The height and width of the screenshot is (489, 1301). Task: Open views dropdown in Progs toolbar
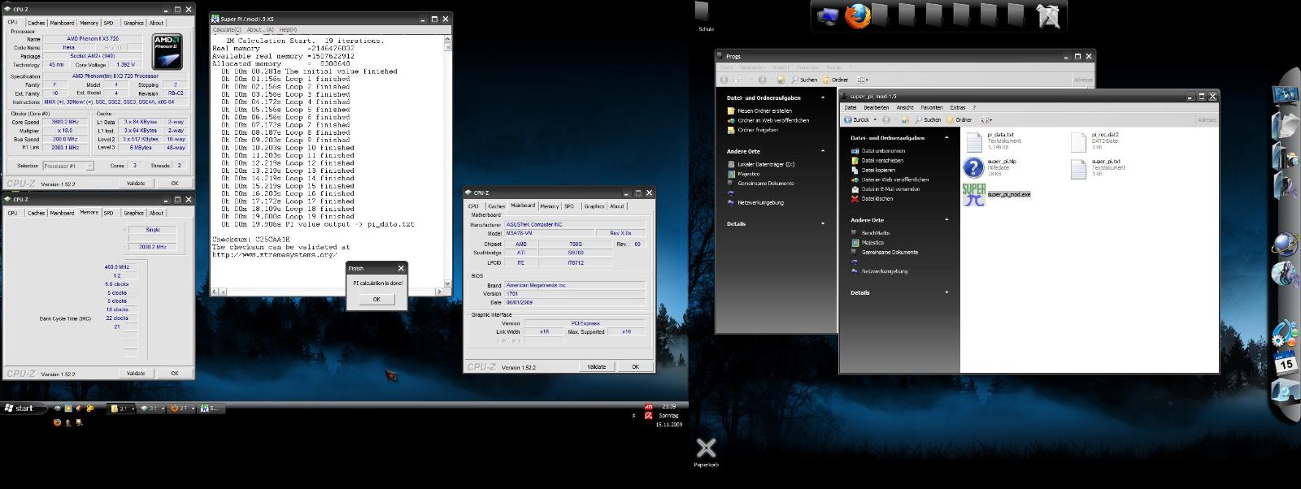click(x=861, y=80)
